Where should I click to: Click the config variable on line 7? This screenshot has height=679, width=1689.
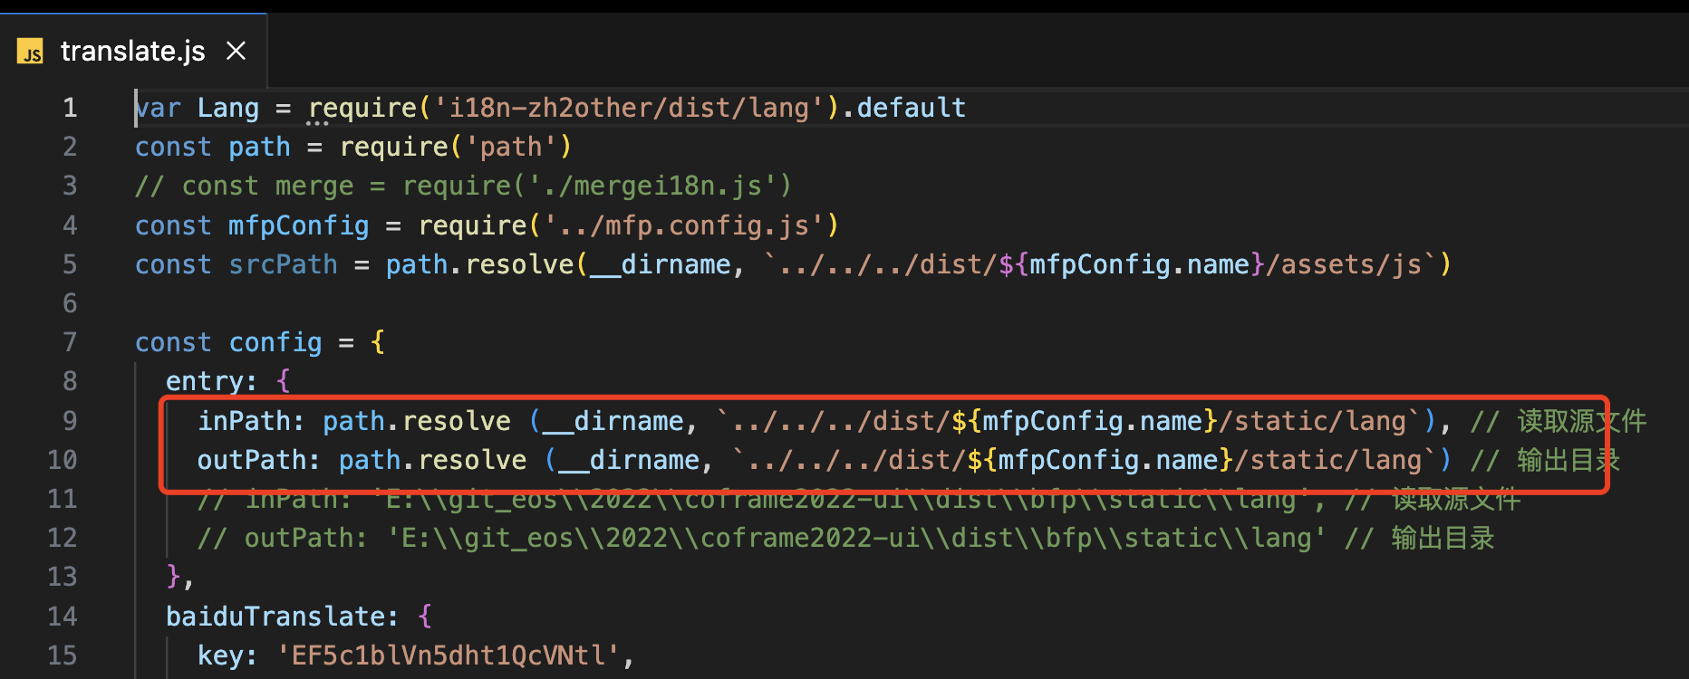(x=275, y=342)
